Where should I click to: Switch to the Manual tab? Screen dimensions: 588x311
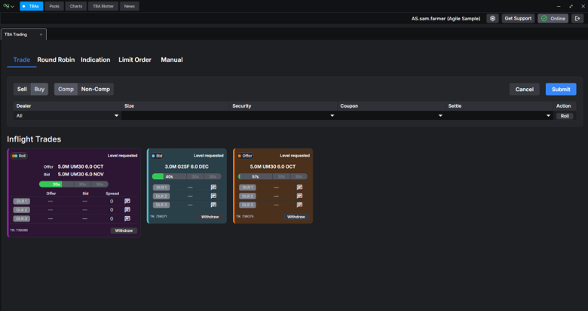(172, 59)
